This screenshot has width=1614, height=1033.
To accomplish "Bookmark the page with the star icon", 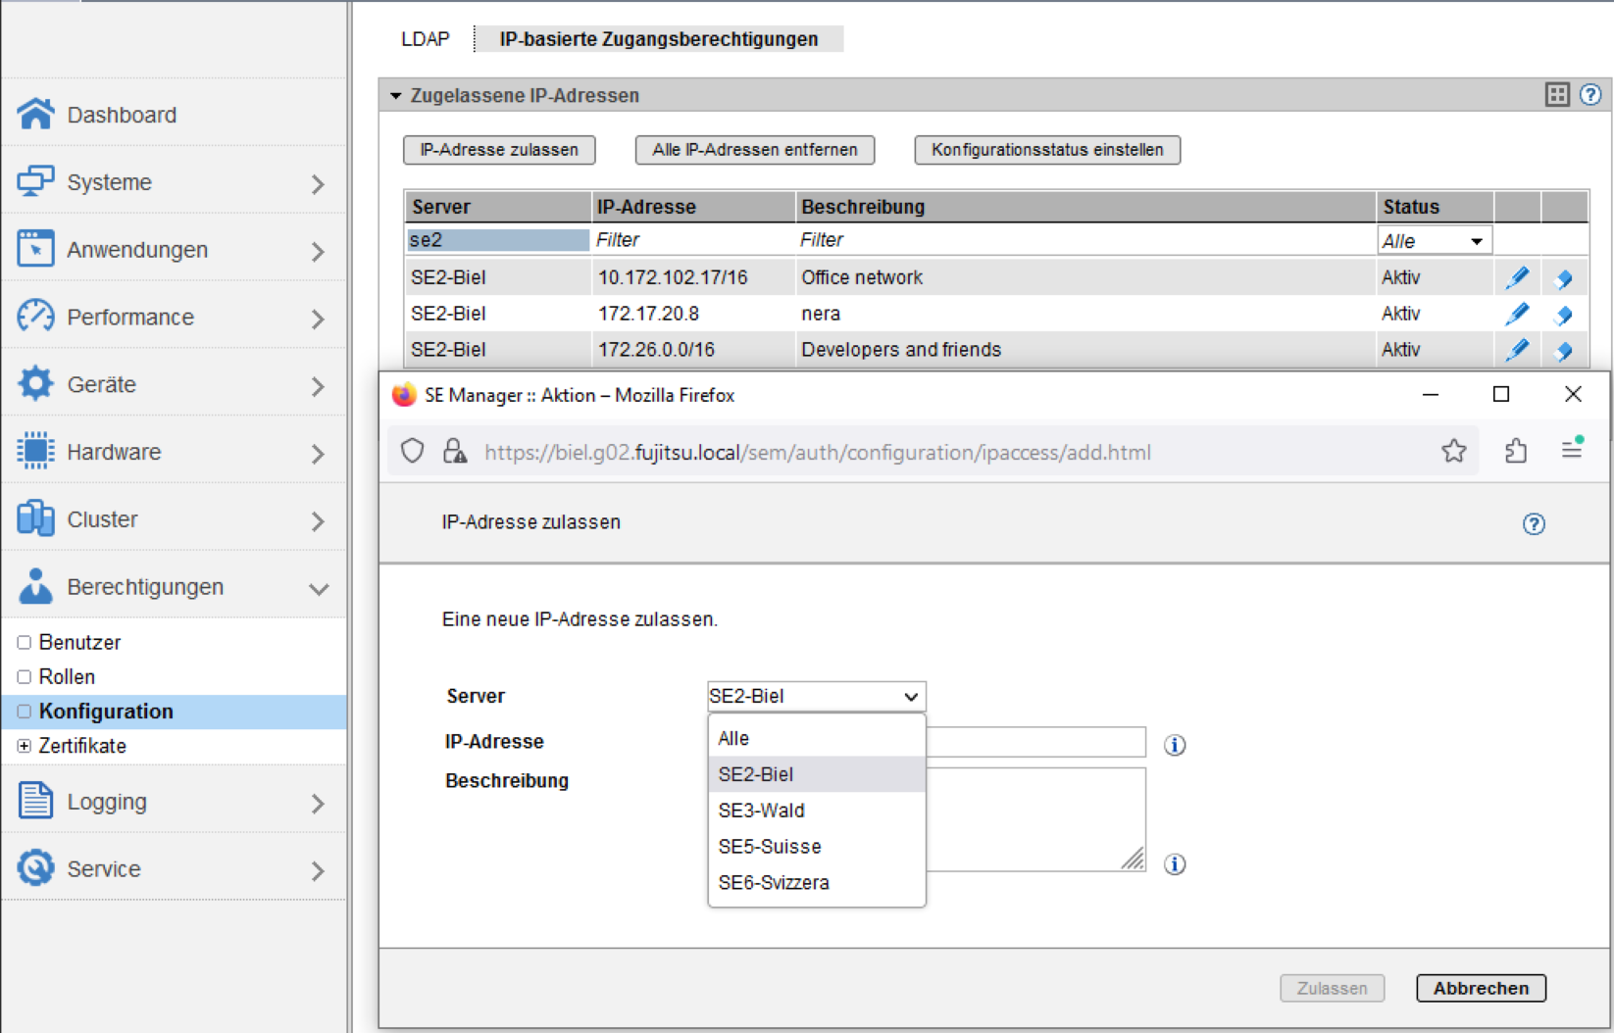I will [x=1453, y=451].
